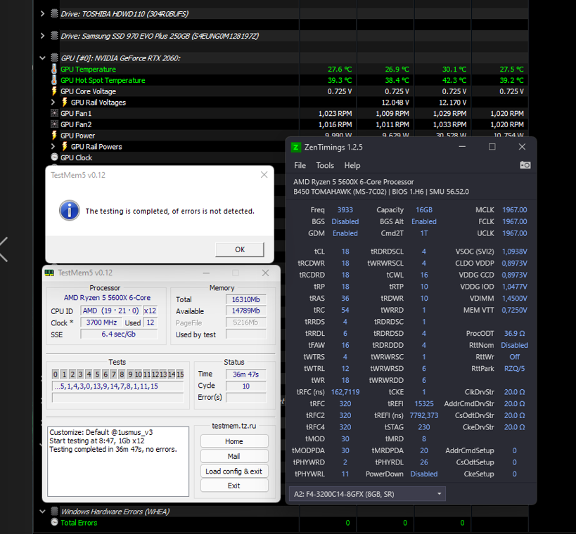
Task: Click the Available memory field 14789Mb
Action: click(245, 311)
